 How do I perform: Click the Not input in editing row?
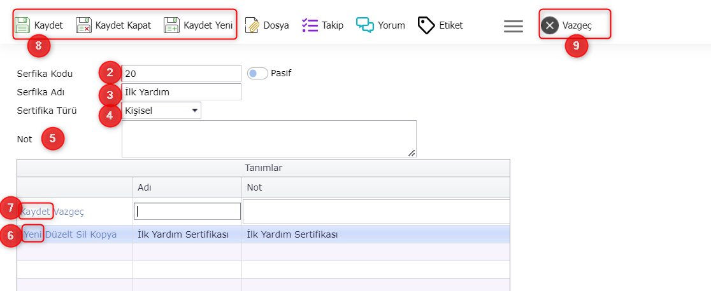pos(377,212)
